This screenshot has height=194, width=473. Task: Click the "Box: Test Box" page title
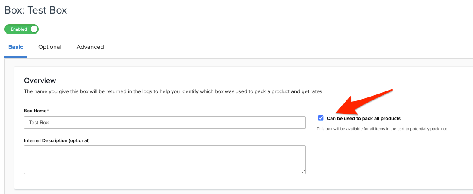click(x=36, y=10)
